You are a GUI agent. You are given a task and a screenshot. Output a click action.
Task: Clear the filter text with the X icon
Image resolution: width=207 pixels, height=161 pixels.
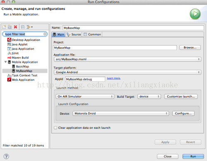(x=45, y=34)
